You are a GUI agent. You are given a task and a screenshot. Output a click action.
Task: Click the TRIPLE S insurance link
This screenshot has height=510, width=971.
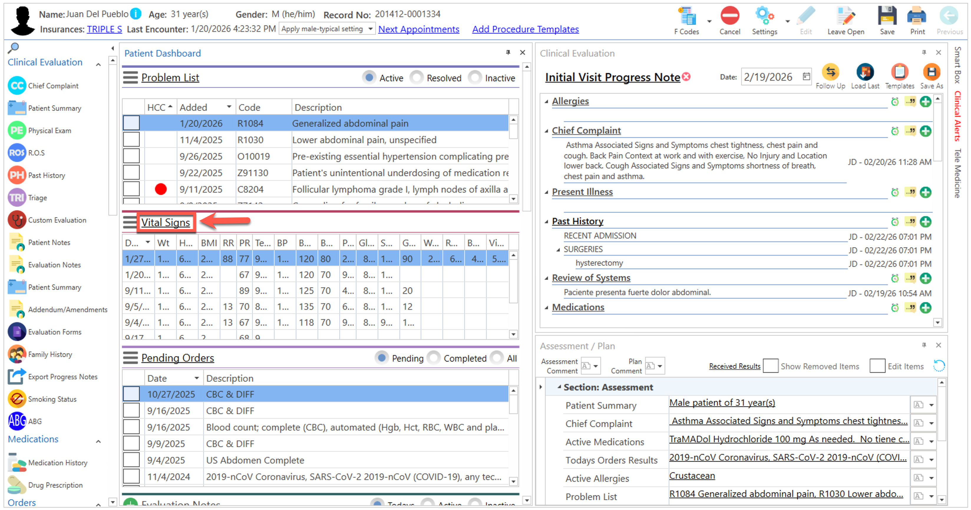coord(104,29)
